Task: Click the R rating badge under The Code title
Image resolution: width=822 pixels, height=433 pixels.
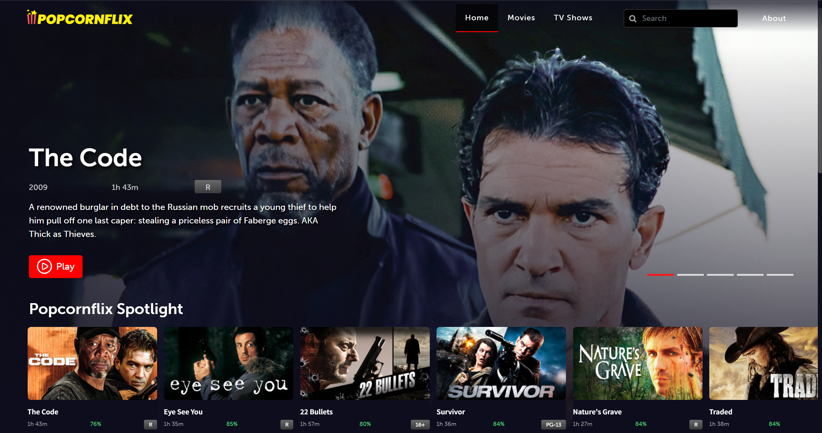Action: 208,187
